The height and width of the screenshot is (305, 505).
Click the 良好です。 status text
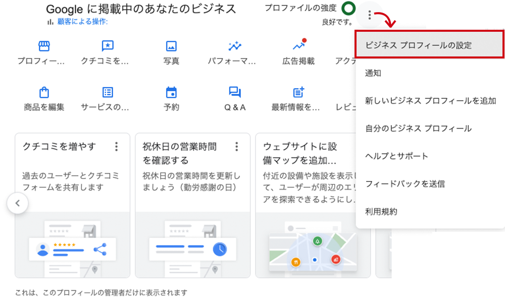point(337,22)
